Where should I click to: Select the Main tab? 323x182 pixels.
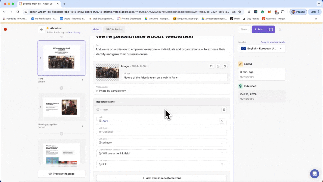(96, 29)
